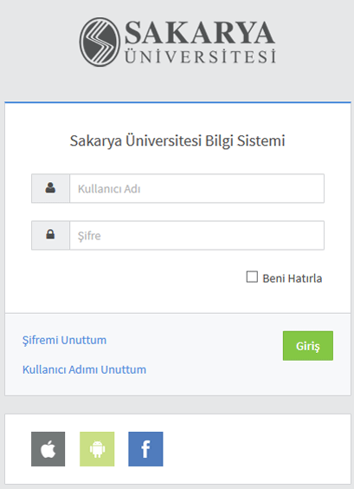Focus the Şifre password field
Viewport: 354px width, 489px height.
tap(196, 235)
